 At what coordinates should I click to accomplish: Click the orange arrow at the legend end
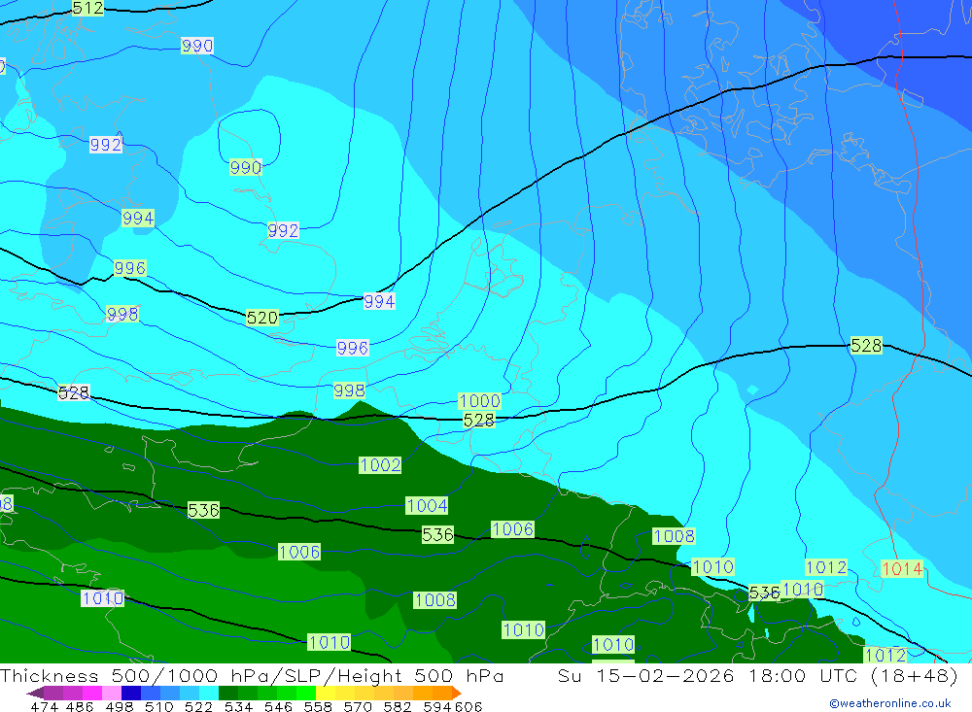[x=457, y=693]
